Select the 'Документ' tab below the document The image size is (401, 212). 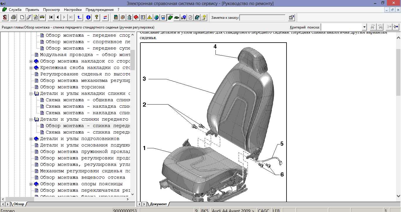[x=158, y=204]
